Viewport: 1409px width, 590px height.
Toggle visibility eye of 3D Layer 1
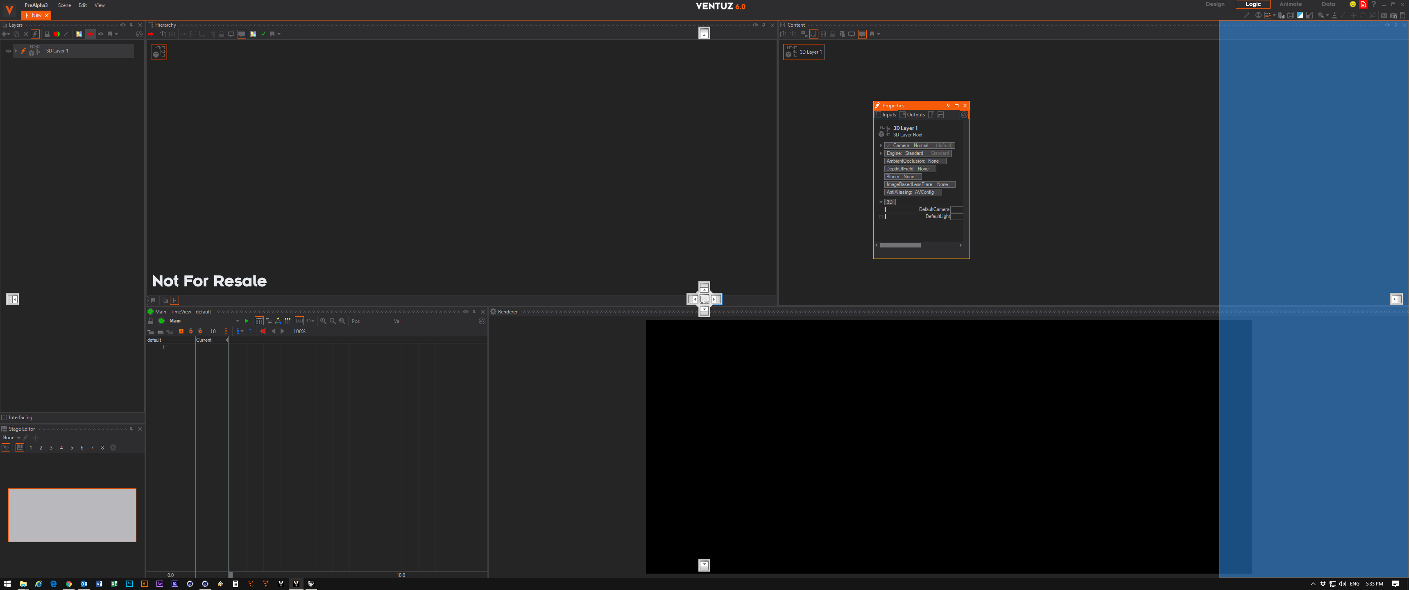point(8,51)
